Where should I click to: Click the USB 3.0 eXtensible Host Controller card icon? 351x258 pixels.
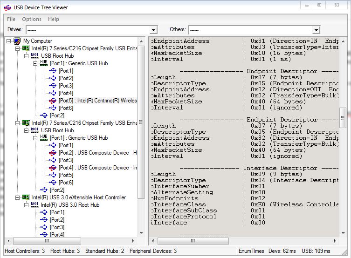pyautogui.click(x=26, y=197)
